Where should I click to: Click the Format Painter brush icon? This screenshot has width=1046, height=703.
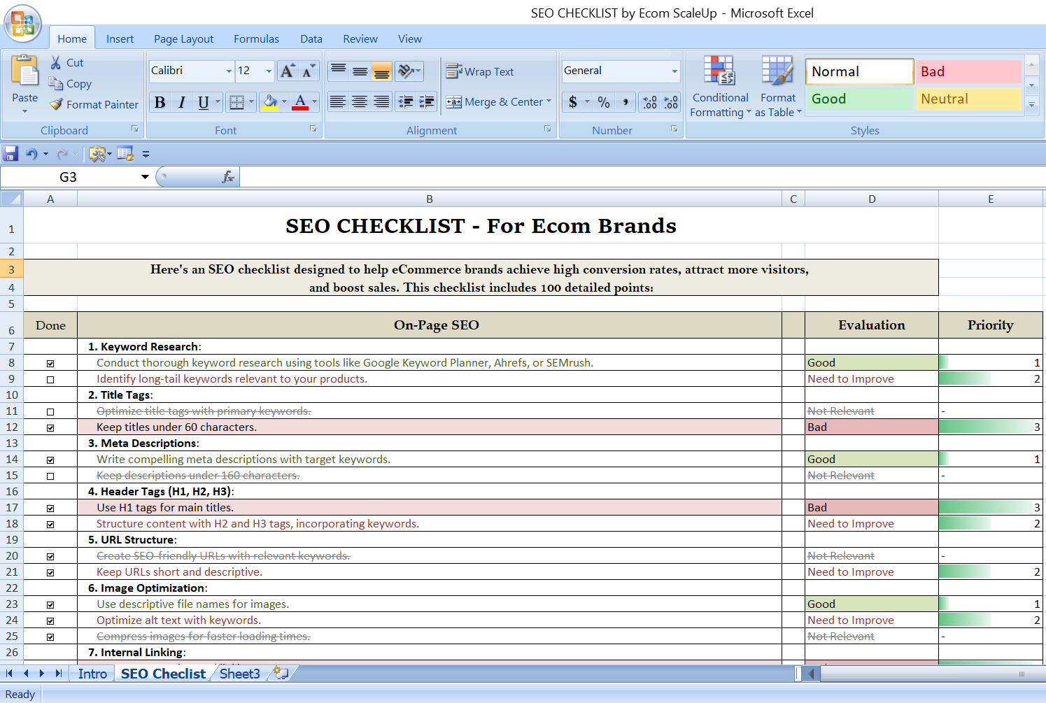[x=56, y=104]
